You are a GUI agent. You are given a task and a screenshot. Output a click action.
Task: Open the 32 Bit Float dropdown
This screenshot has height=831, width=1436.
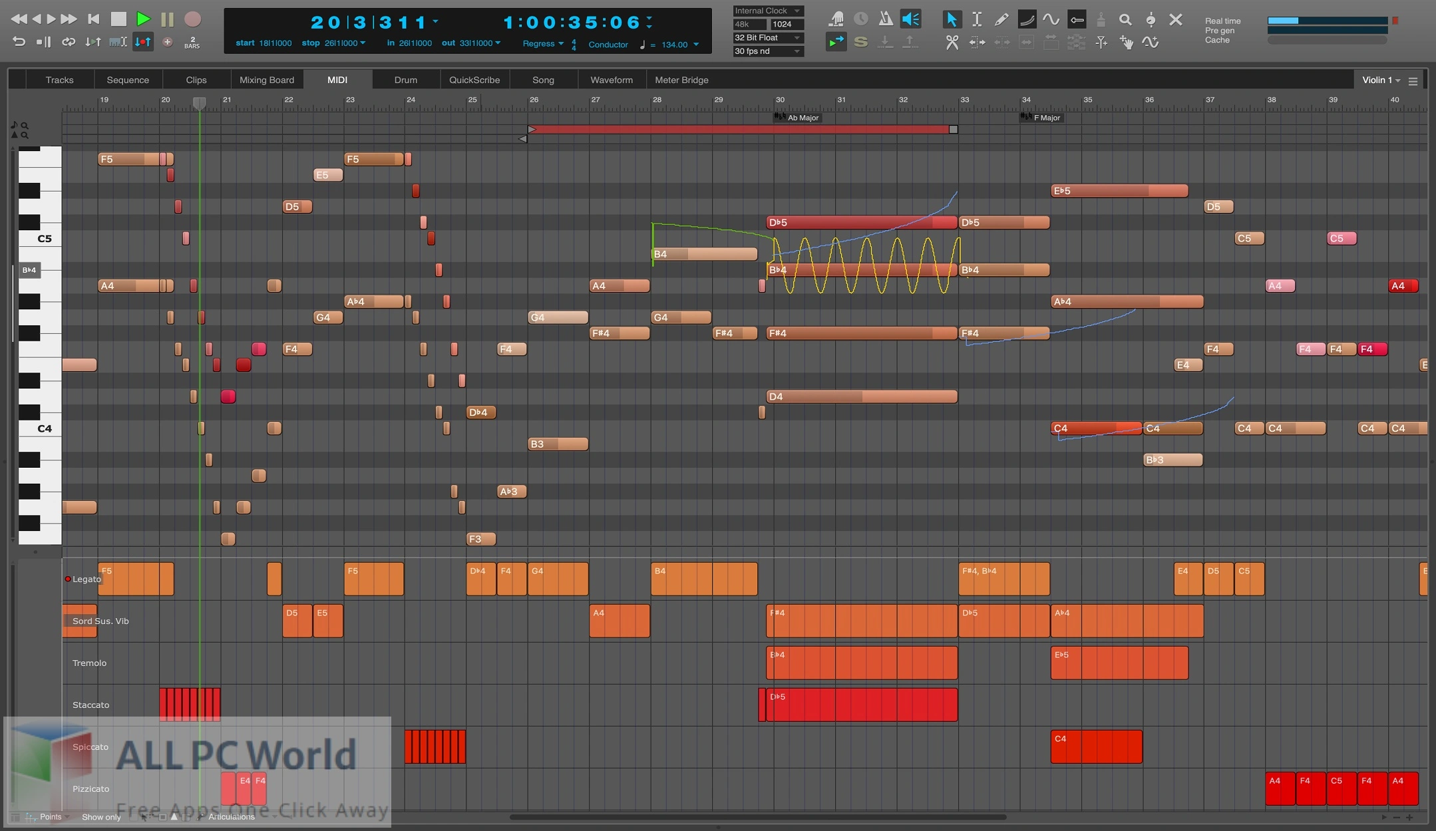pyautogui.click(x=768, y=38)
